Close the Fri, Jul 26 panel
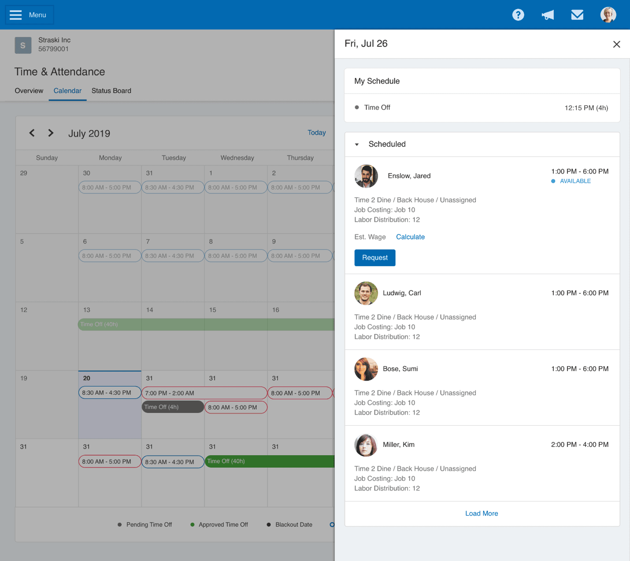630x561 pixels. coord(616,44)
